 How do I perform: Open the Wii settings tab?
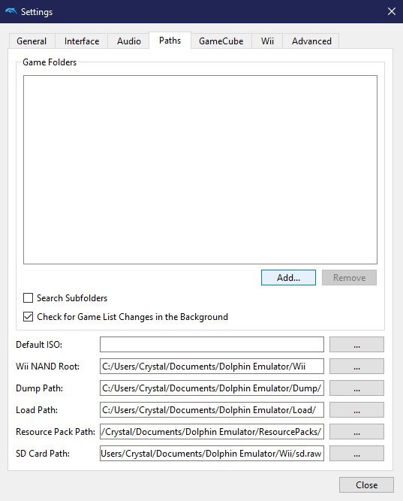(267, 41)
